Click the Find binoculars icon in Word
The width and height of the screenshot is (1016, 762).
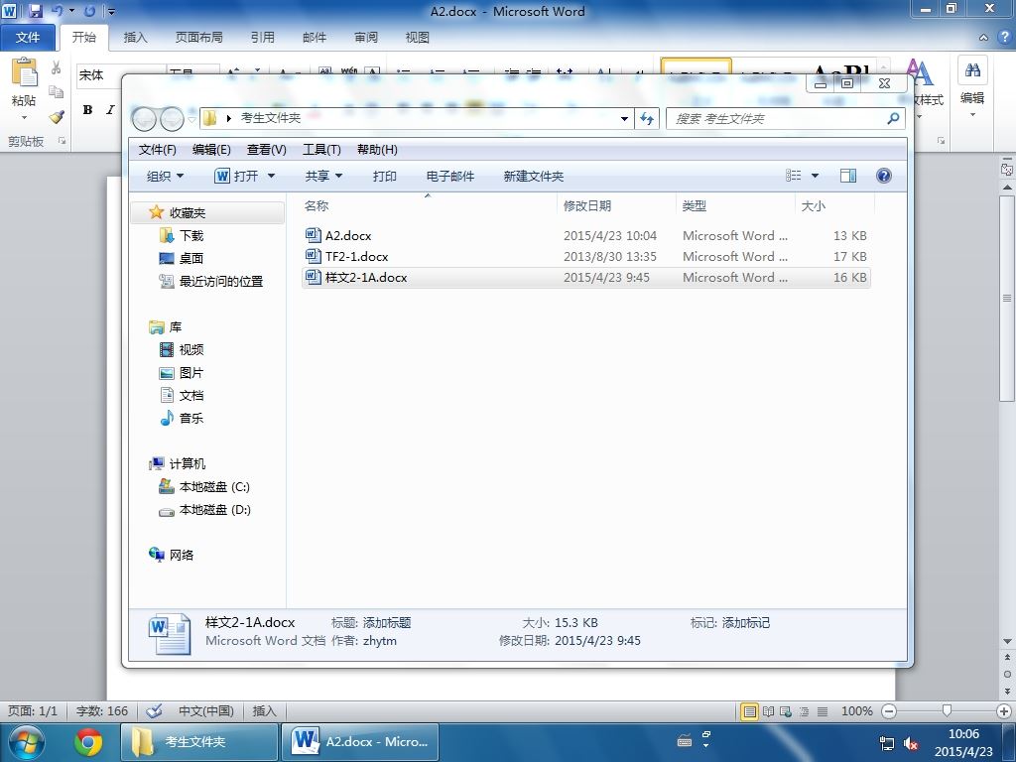972,70
